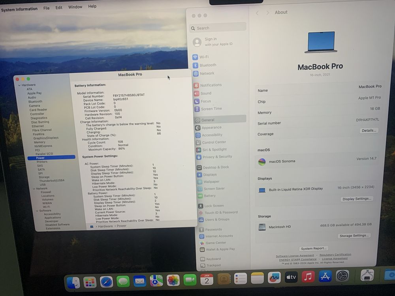Image resolution: width=395 pixels, height=296 pixels.
Task: Open Desktop & Dock settings
Action: point(213,167)
